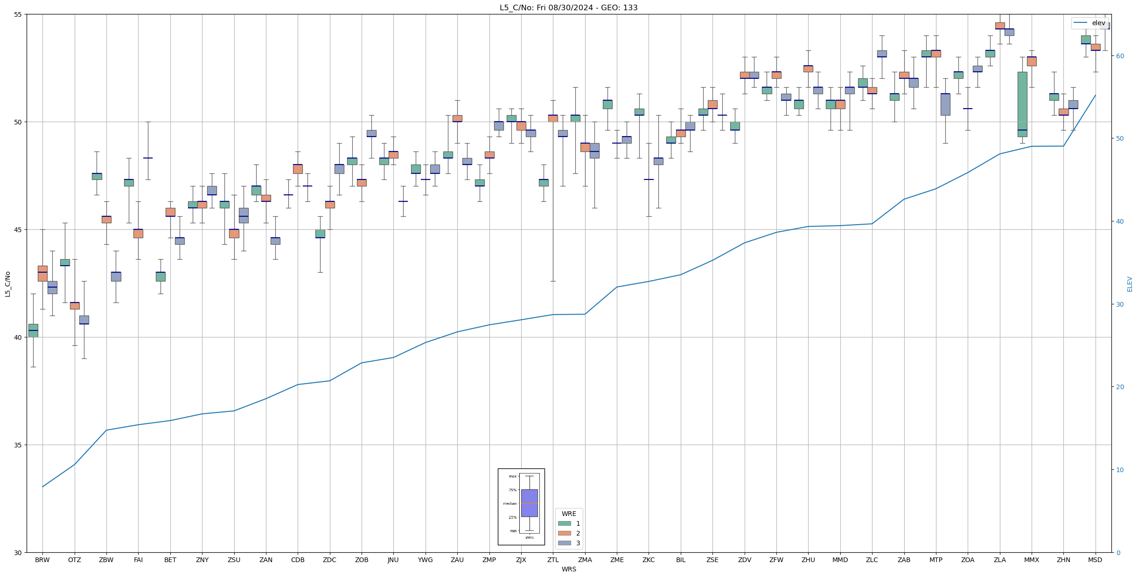The height and width of the screenshot is (577, 1138).
Task: Click the green WRE 1 legend swatch
Action: [x=564, y=523]
